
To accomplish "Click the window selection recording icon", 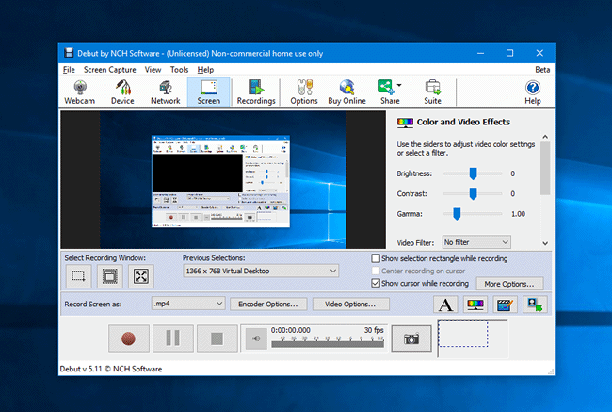I will coord(109,276).
